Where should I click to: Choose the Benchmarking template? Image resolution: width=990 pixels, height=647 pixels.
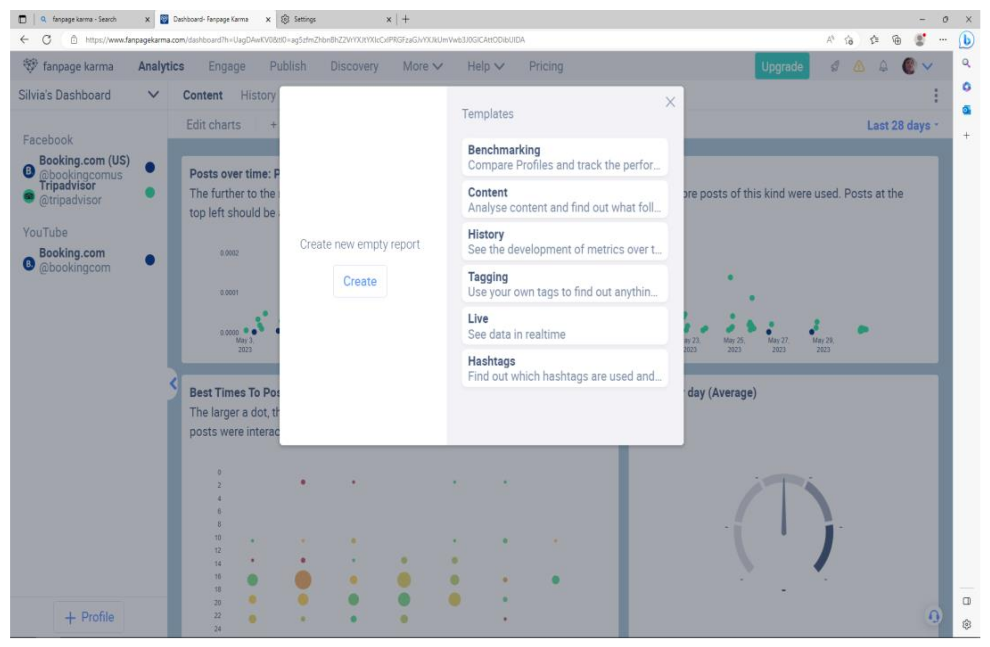coord(564,157)
